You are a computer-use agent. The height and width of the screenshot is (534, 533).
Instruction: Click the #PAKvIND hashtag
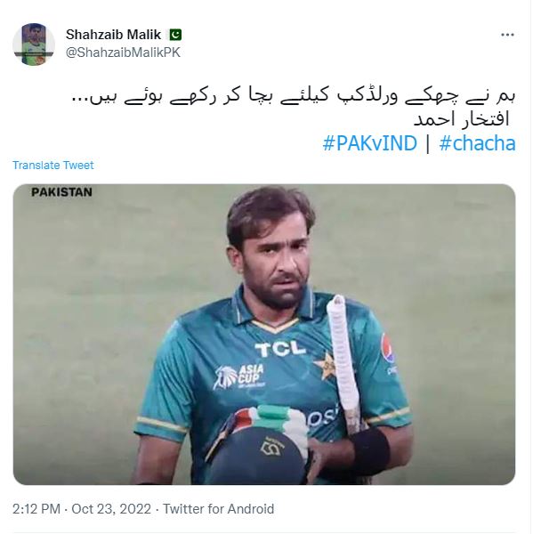pos(369,143)
